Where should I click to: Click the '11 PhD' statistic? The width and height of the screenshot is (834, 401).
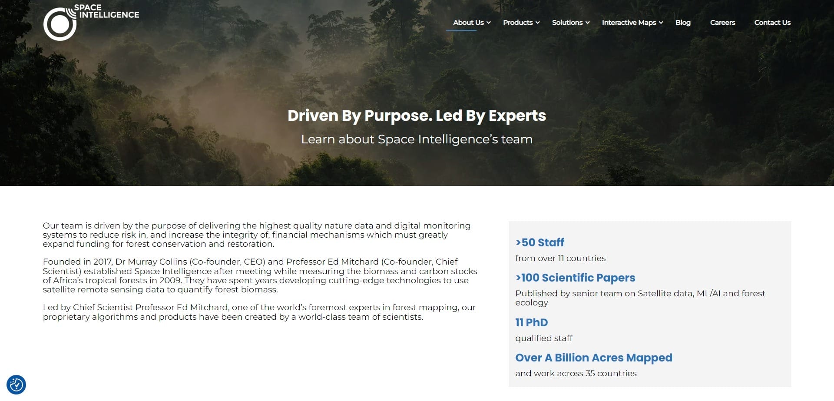coord(532,322)
